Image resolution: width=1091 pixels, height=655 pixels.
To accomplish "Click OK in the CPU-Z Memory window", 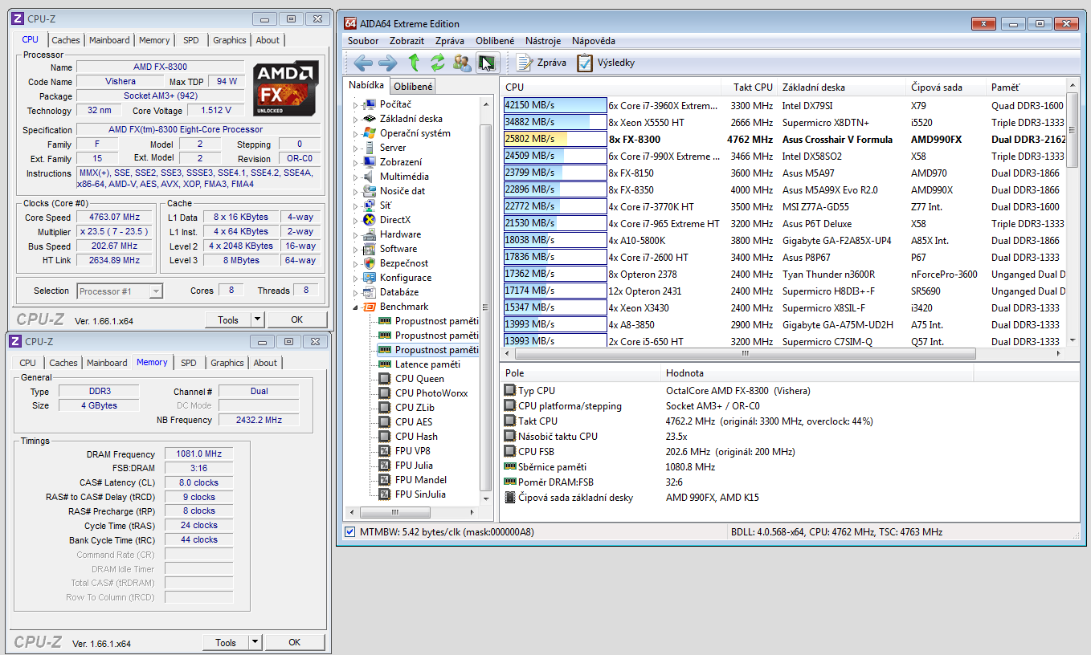I will (295, 642).
